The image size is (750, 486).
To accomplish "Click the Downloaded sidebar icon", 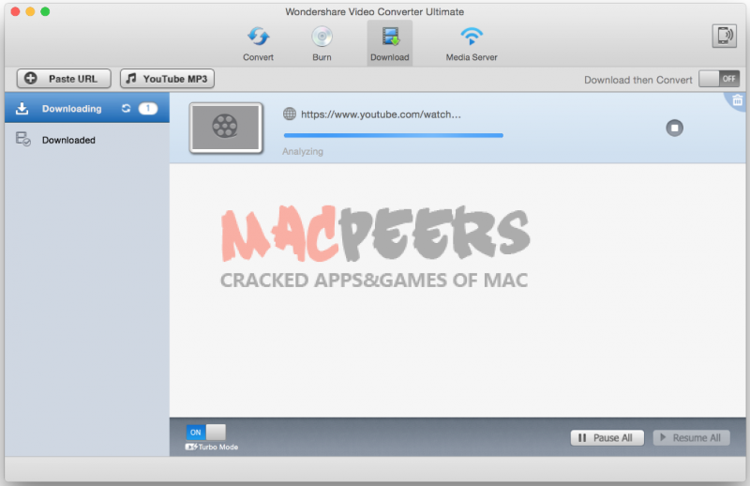I will click(x=22, y=139).
